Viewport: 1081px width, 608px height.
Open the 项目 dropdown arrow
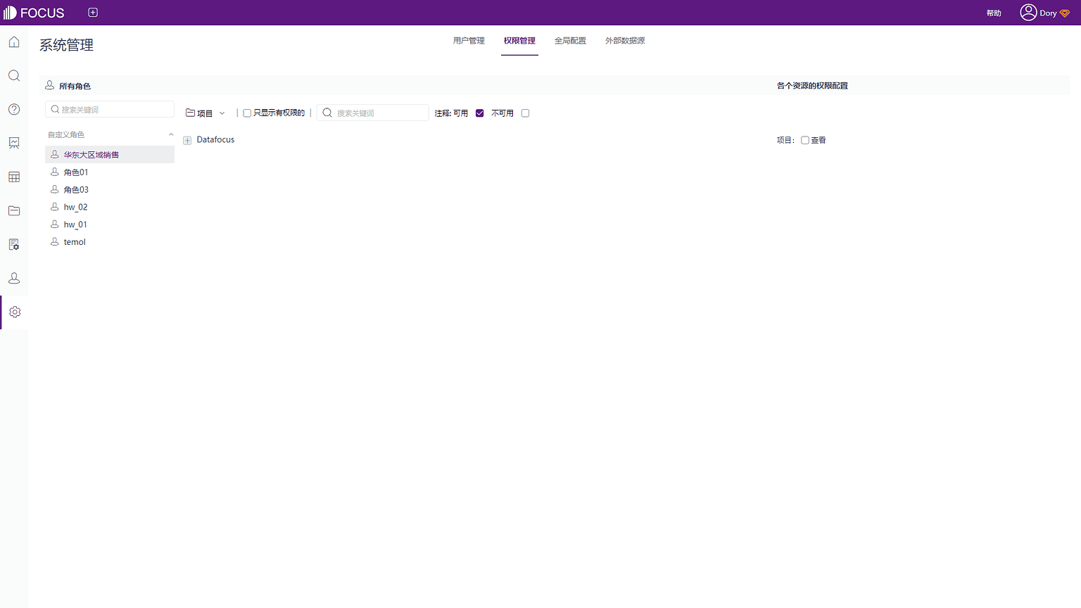pyautogui.click(x=222, y=113)
